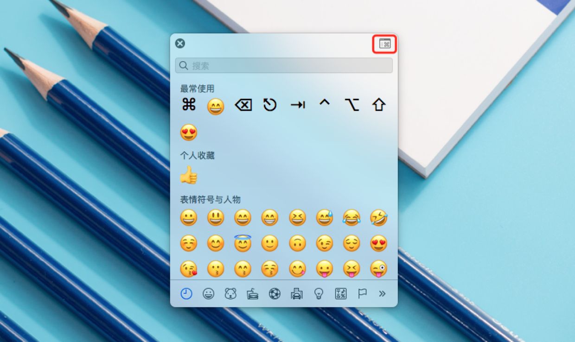Open the full Character Viewer window icon
Viewport: 575px width, 342px height.
coord(385,44)
